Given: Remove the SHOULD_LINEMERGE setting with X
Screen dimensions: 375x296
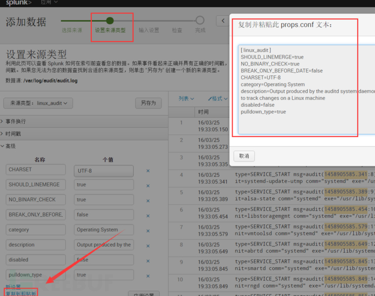Looking at the screenshot, I should [x=148, y=186].
